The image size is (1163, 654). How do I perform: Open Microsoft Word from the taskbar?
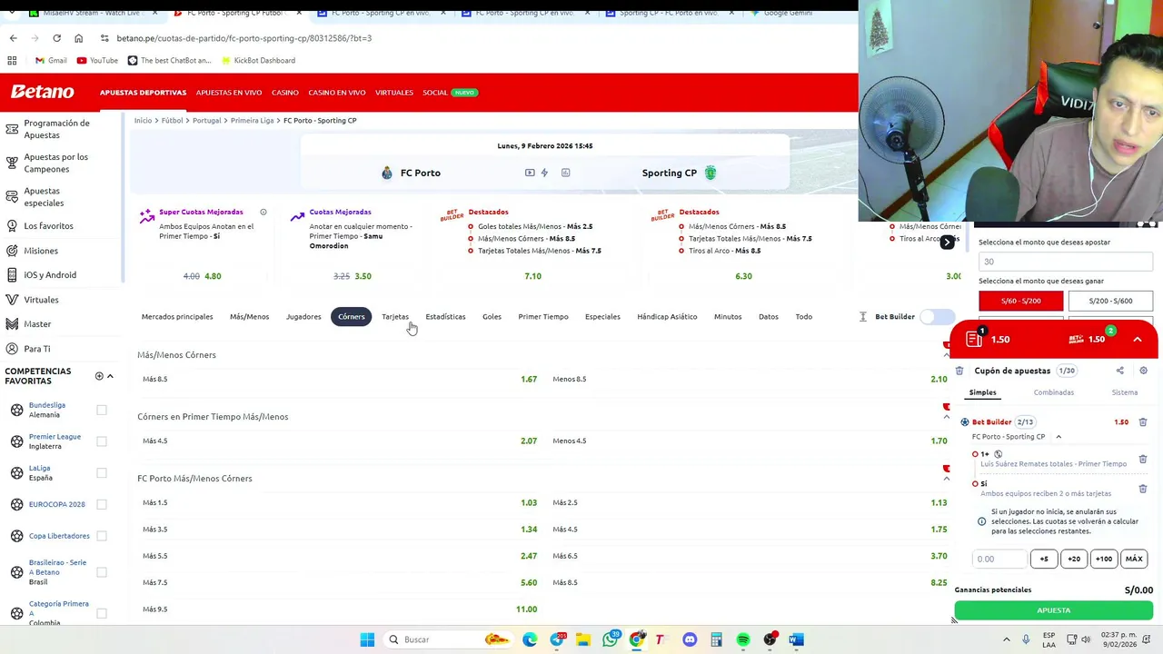[796, 639]
